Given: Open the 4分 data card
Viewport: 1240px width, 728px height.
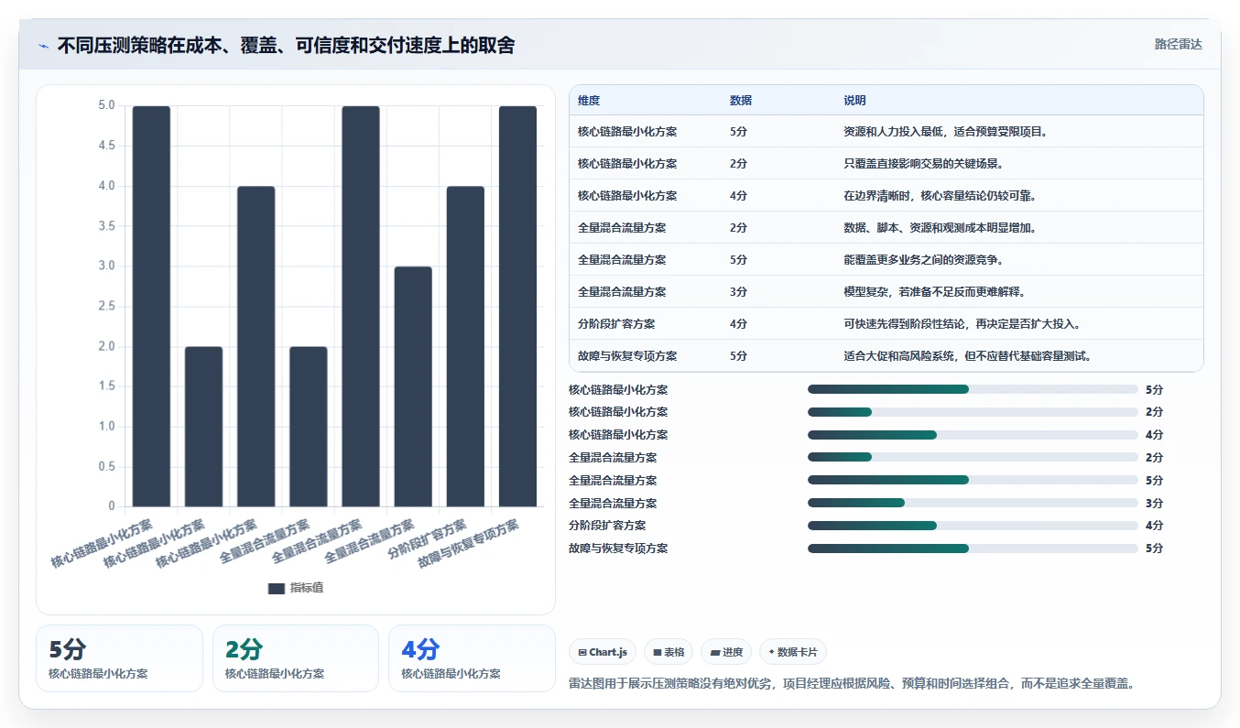Looking at the screenshot, I should click(472, 658).
